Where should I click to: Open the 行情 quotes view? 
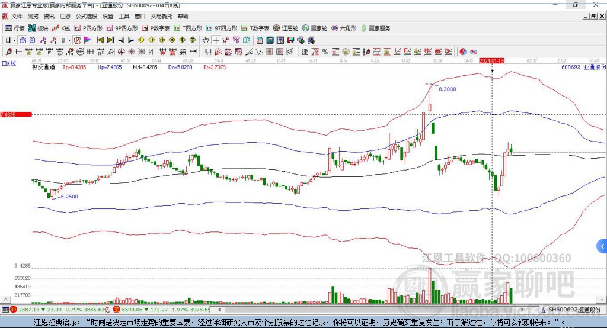(x=15, y=28)
